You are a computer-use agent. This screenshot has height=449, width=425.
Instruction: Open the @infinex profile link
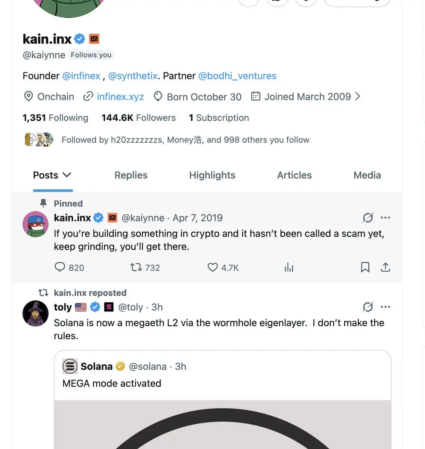(x=81, y=76)
